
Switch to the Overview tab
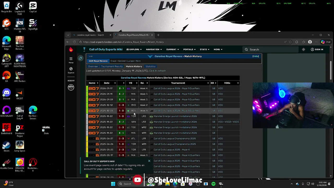pos(93,66)
